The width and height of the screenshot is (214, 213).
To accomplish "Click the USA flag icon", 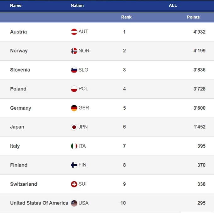I will (74, 203).
